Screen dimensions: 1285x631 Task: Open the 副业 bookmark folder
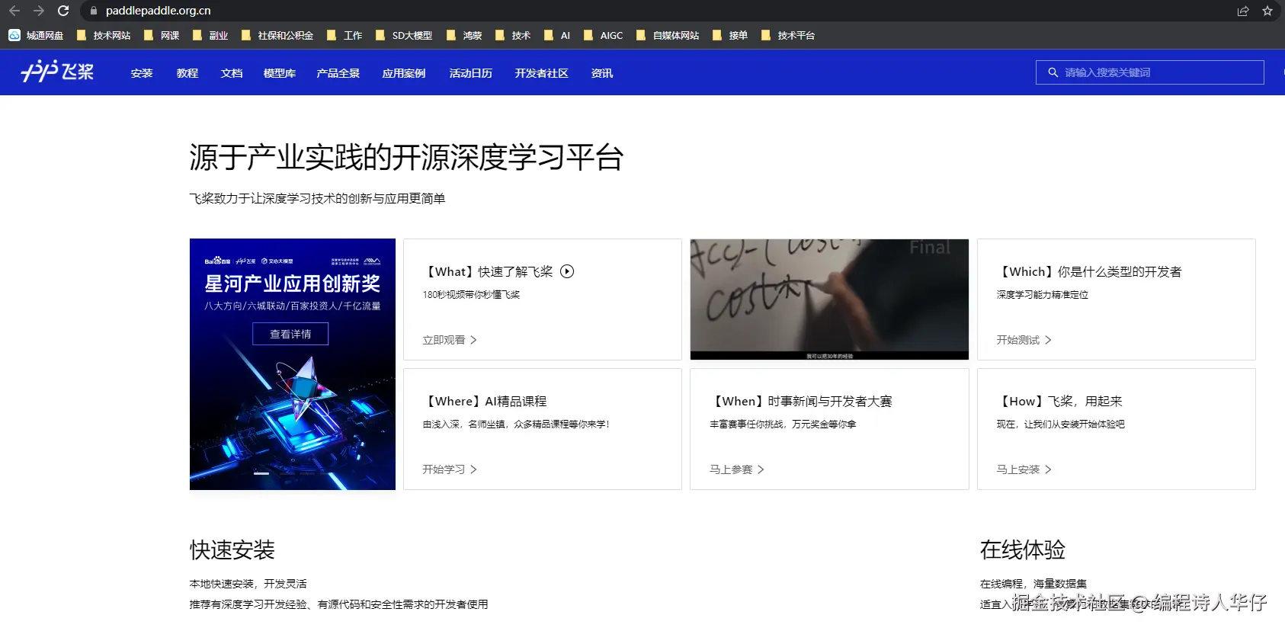tap(210, 35)
